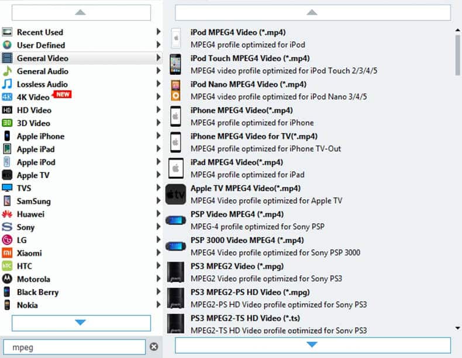The image size is (462, 358).
Task: Expand the Sony submenu arrow
Action: [158, 227]
